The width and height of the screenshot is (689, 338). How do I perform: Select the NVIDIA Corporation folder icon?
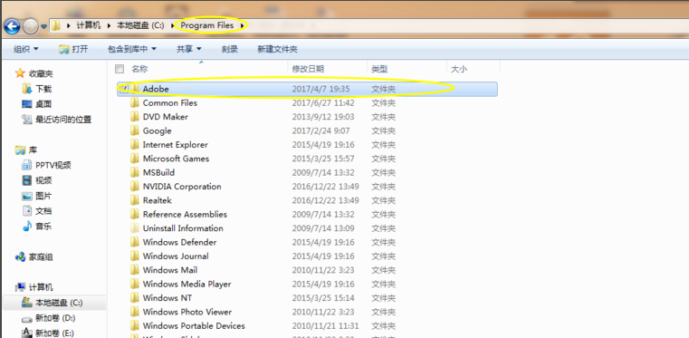pos(135,187)
